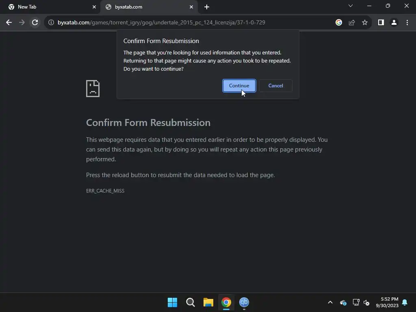416x312 pixels.
Task: Restore down the Chrome window
Action: 388,6
